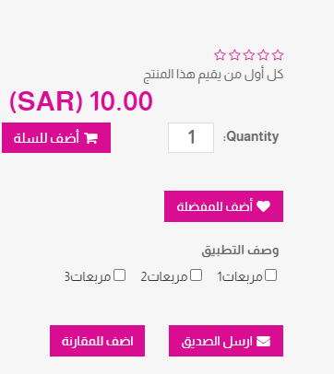
Task: Click the heart icon on favorites button
Action: tap(264, 206)
